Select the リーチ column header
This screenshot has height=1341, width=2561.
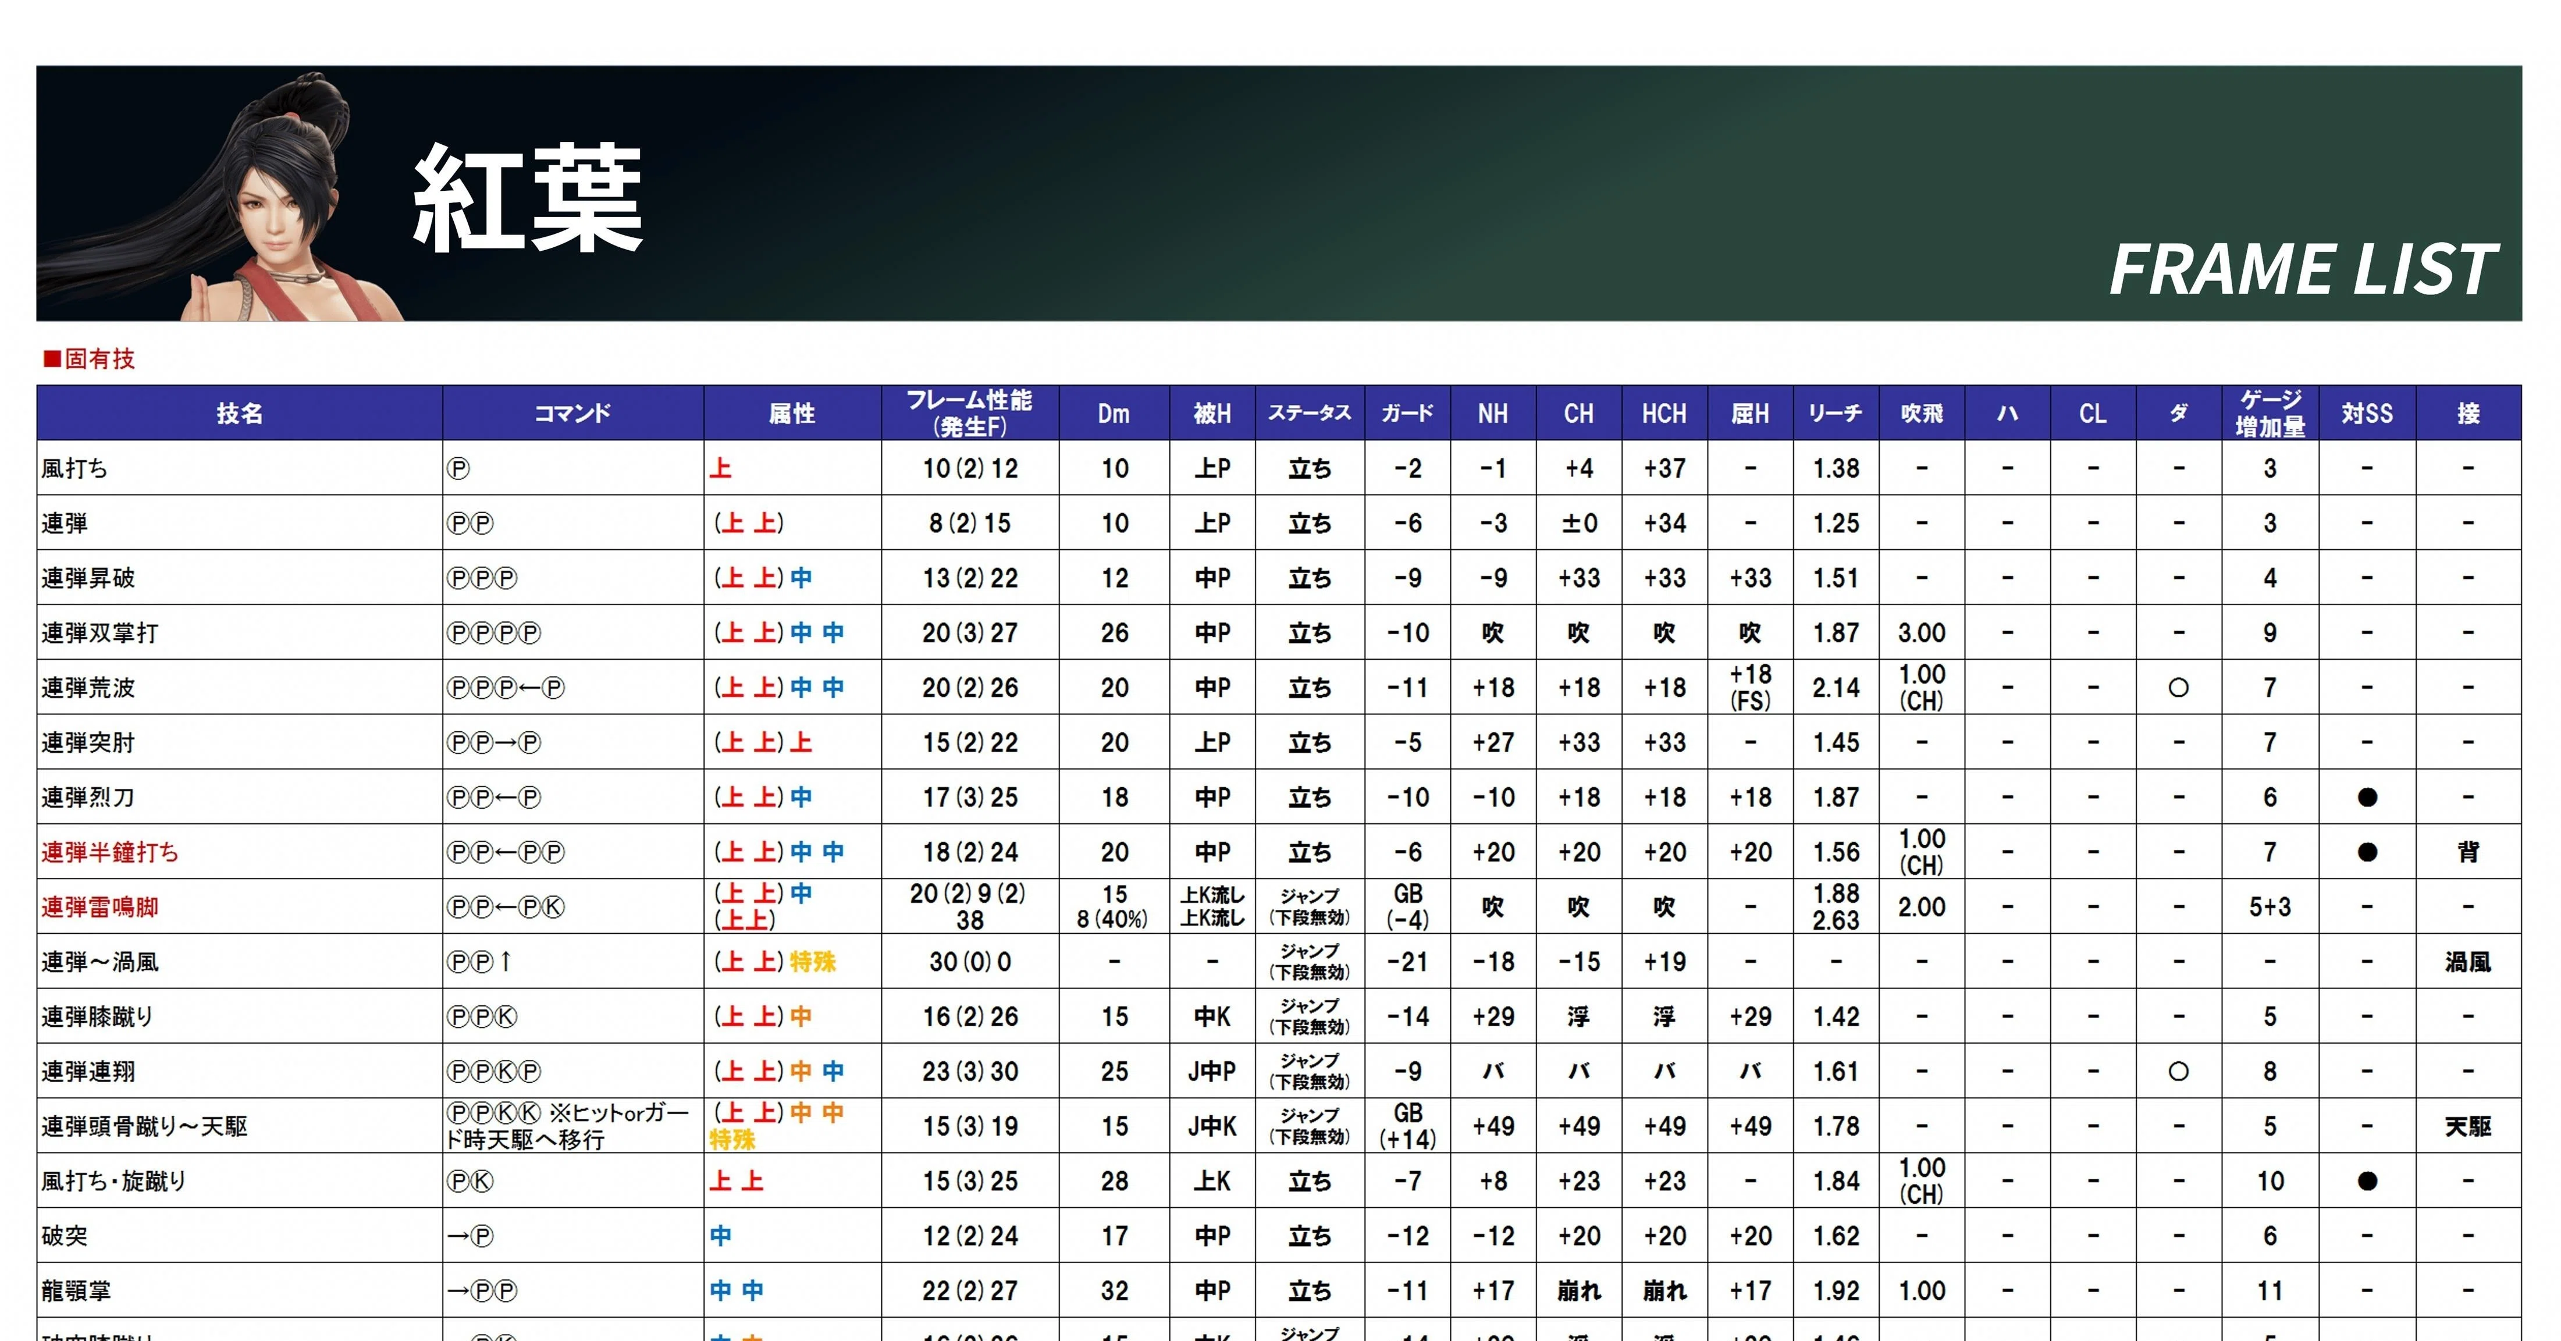coord(1836,414)
